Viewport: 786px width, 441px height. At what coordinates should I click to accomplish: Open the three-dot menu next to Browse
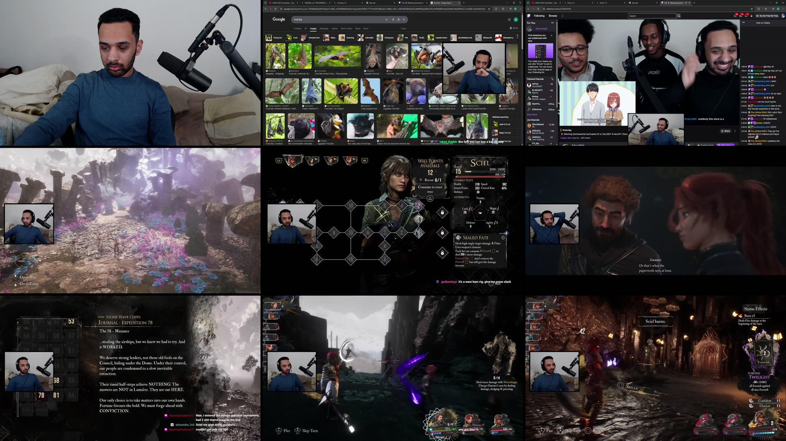562,16
